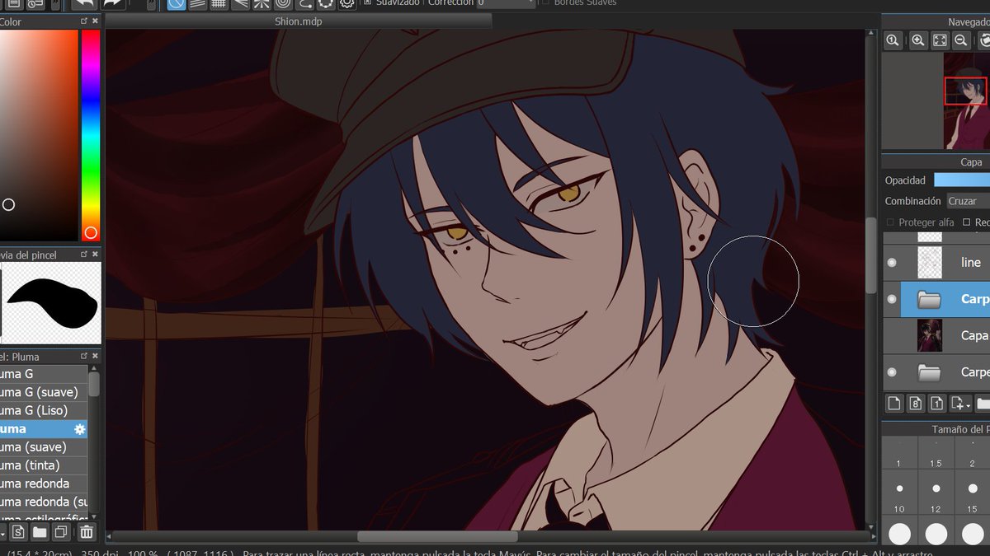Click the canvas horizontal scrollbar
The width and height of the screenshot is (990, 556).
click(x=436, y=536)
